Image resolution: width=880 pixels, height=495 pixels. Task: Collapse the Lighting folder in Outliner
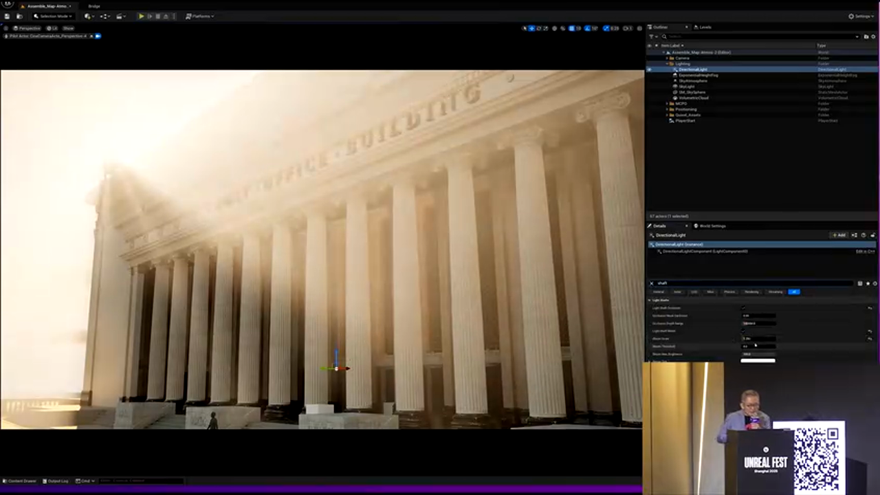point(668,64)
